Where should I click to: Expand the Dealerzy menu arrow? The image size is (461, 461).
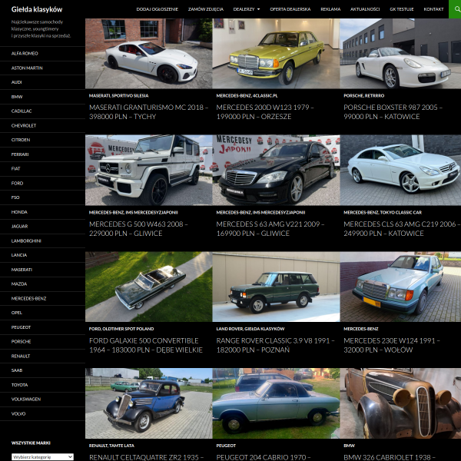point(258,9)
